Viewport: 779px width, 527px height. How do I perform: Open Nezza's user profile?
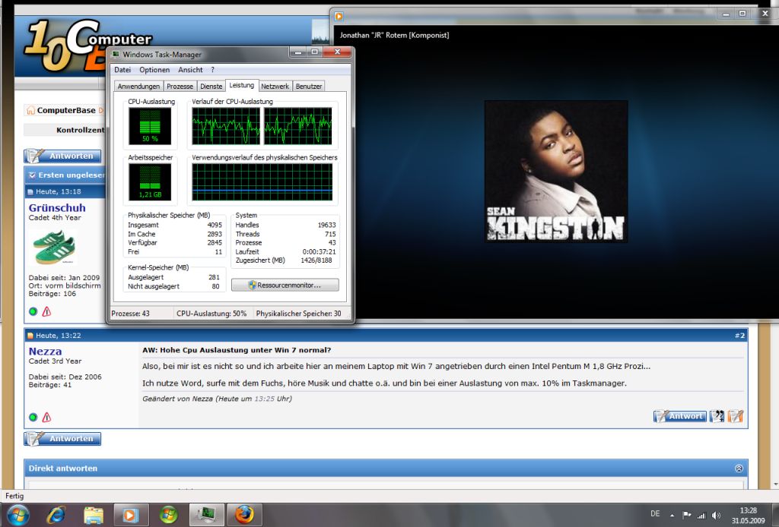(45, 351)
